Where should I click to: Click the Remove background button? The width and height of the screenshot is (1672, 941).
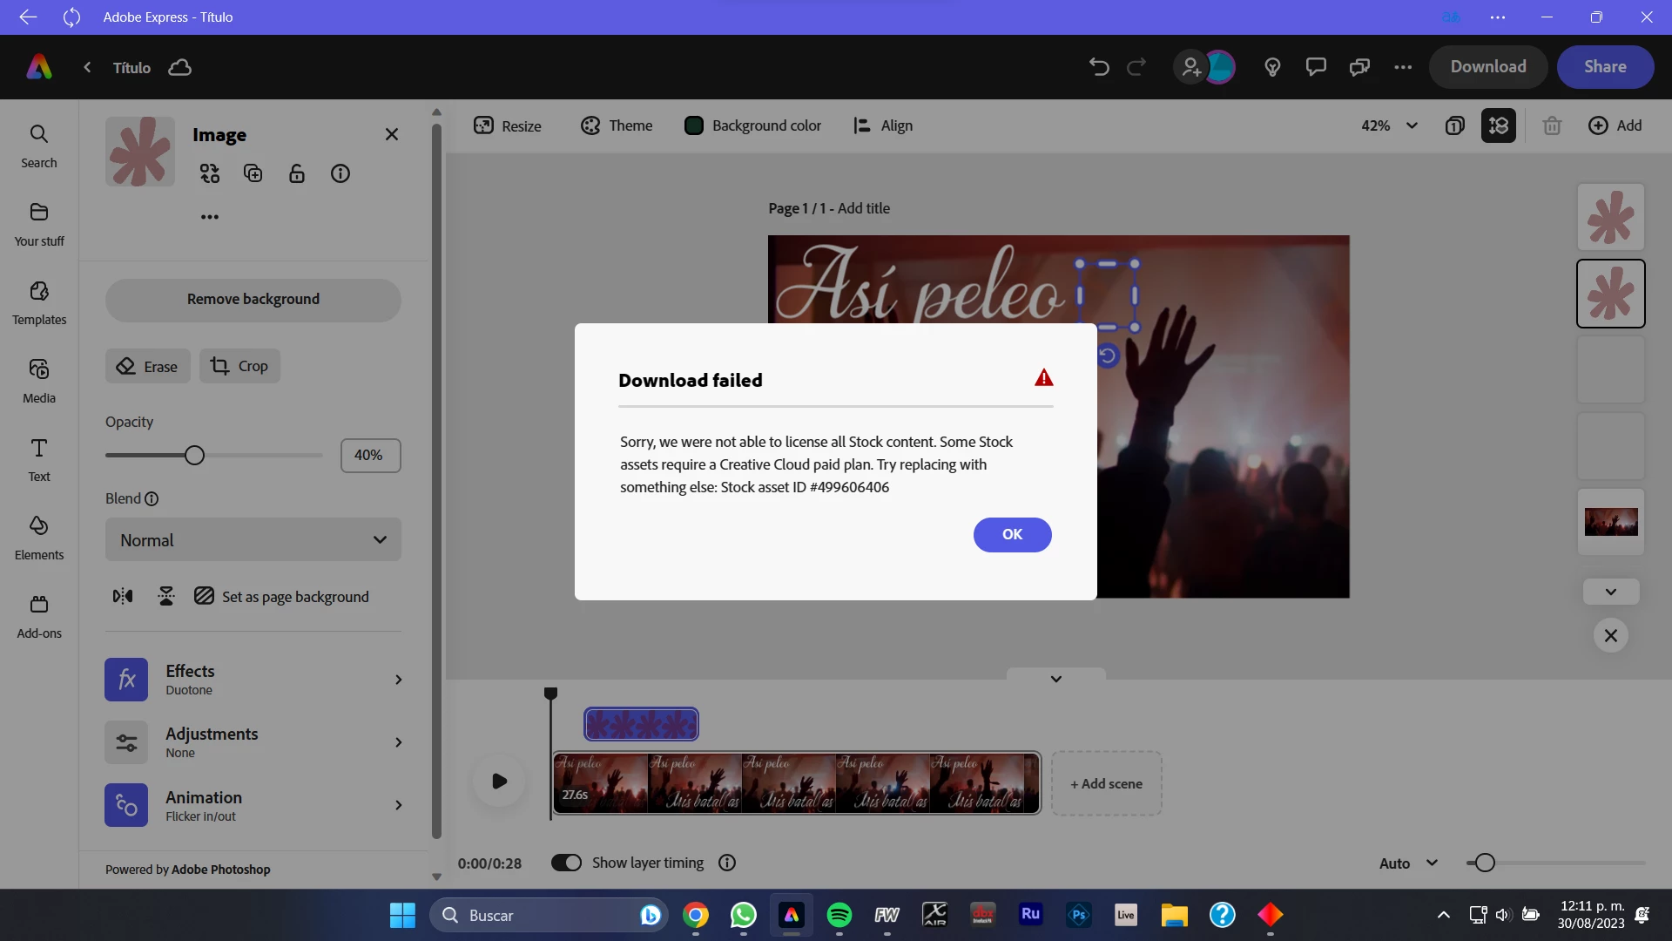[253, 300]
